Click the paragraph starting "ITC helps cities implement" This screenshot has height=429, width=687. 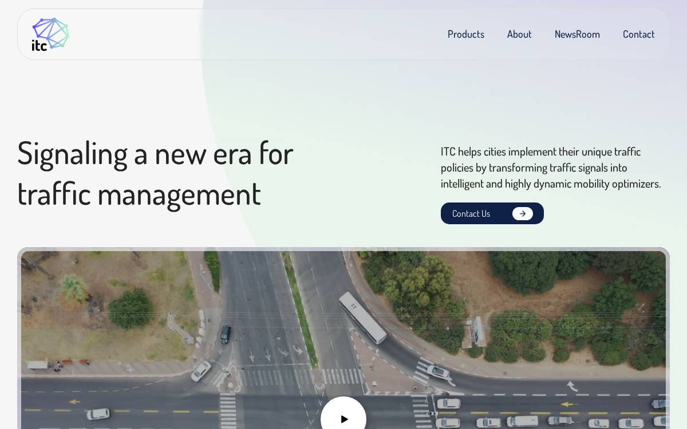(x=551, y=168)
